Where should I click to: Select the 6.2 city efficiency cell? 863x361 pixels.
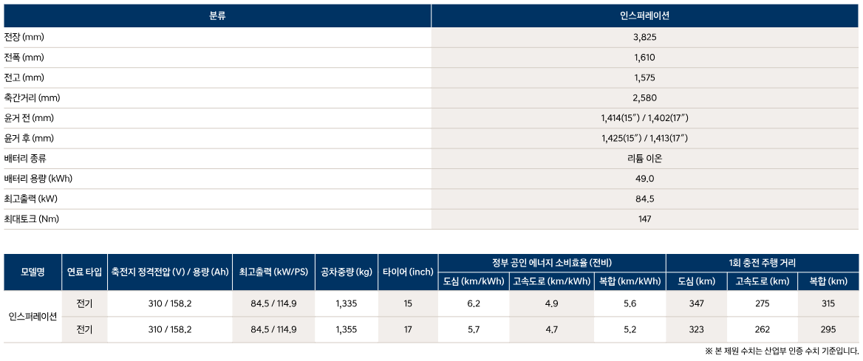474,303
